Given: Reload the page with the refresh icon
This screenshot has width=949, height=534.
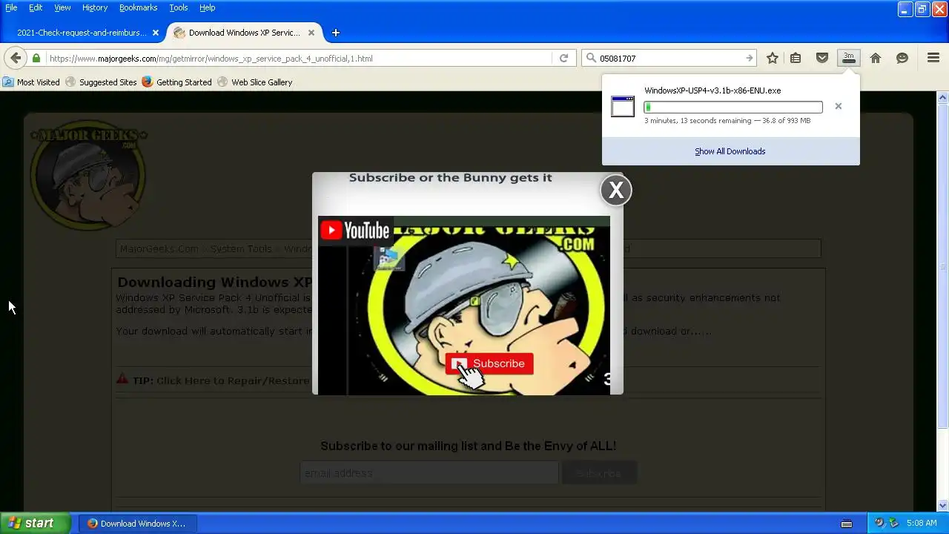Looking at the screenshot, I should [563, 58].
